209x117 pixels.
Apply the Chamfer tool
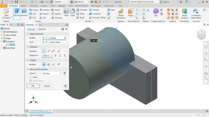[x=82, y=10]
